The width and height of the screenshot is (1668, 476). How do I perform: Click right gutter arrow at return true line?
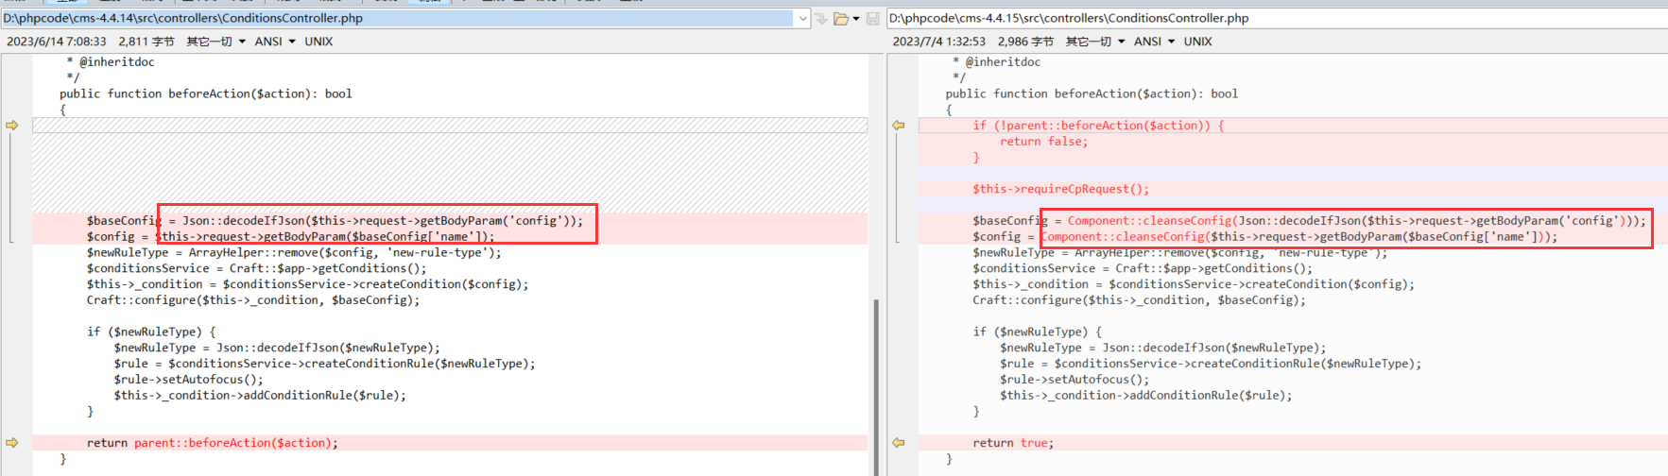pos(899,442)
